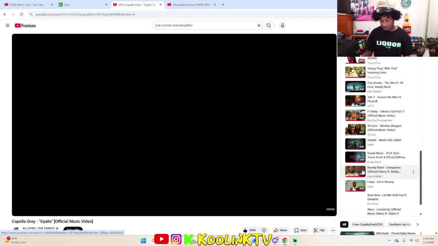Click the address bar URL

coord(85,14)
